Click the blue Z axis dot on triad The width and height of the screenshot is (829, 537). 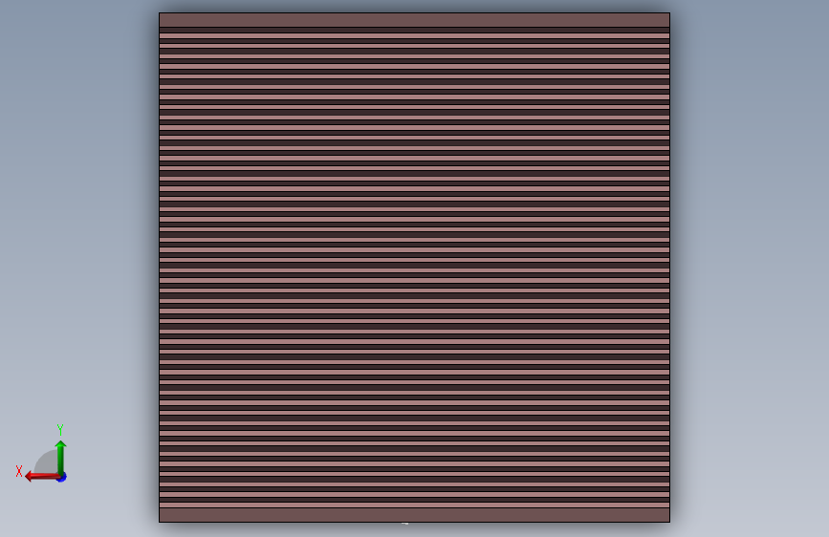pyautogui.click(x=62, y=477)
